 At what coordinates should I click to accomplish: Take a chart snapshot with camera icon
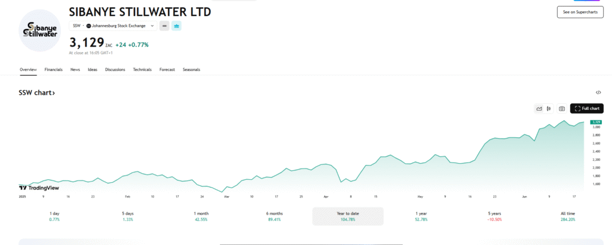[x=562, y=108]
